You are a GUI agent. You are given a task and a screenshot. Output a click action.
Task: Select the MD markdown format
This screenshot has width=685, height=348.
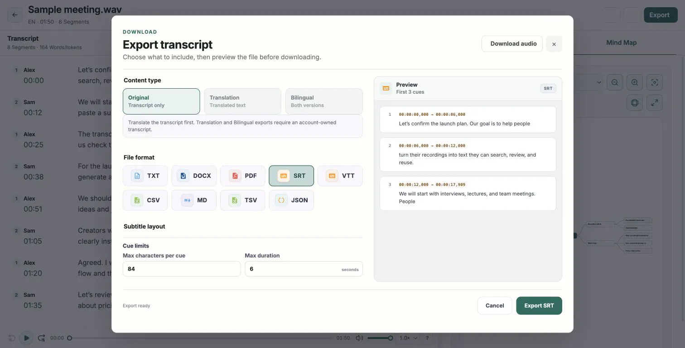pyautogui.click(x=194, y=200)
